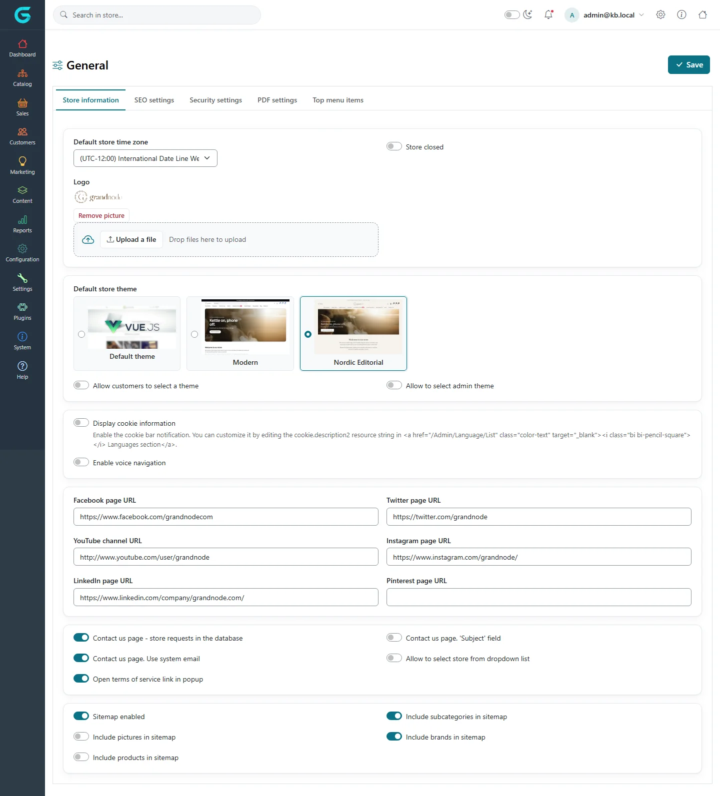The height and width of the screenshot is (796, 720).
Task: Open the Plugins sidebar section
Action: tap(22, 312)
